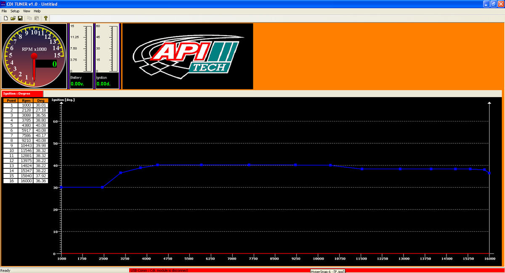
Task: Click the Battery 0.00v. reading
Action: [x=77, y=84]
